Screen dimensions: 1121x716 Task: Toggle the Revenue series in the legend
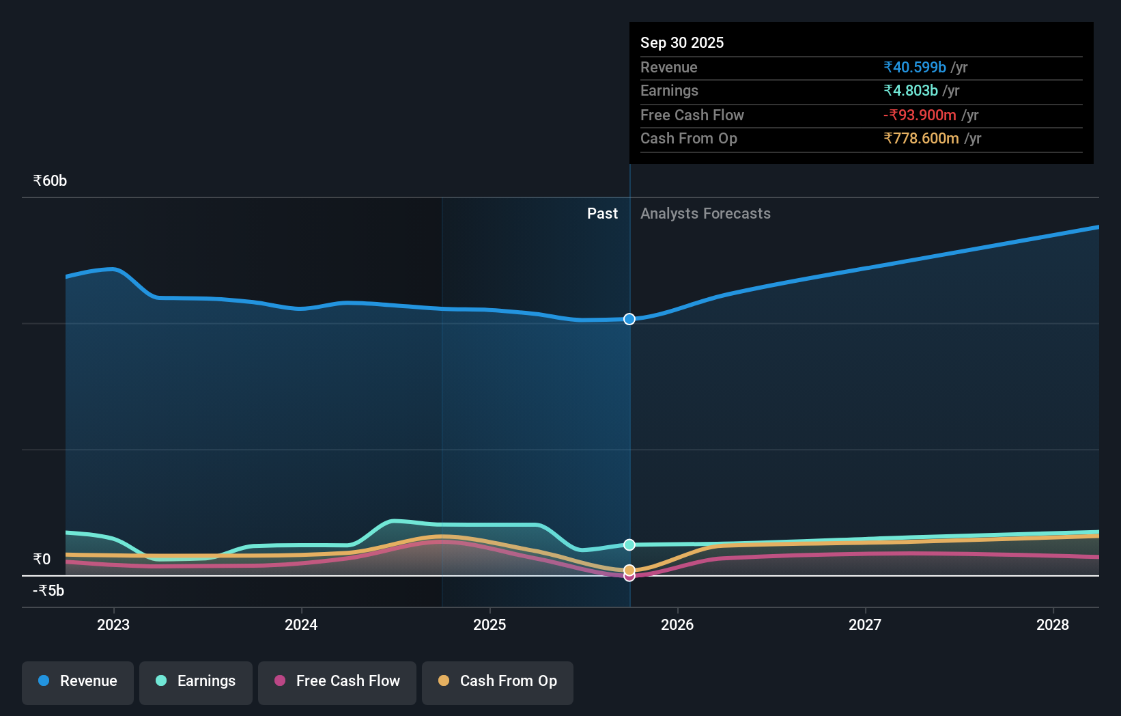click(77, 681)
